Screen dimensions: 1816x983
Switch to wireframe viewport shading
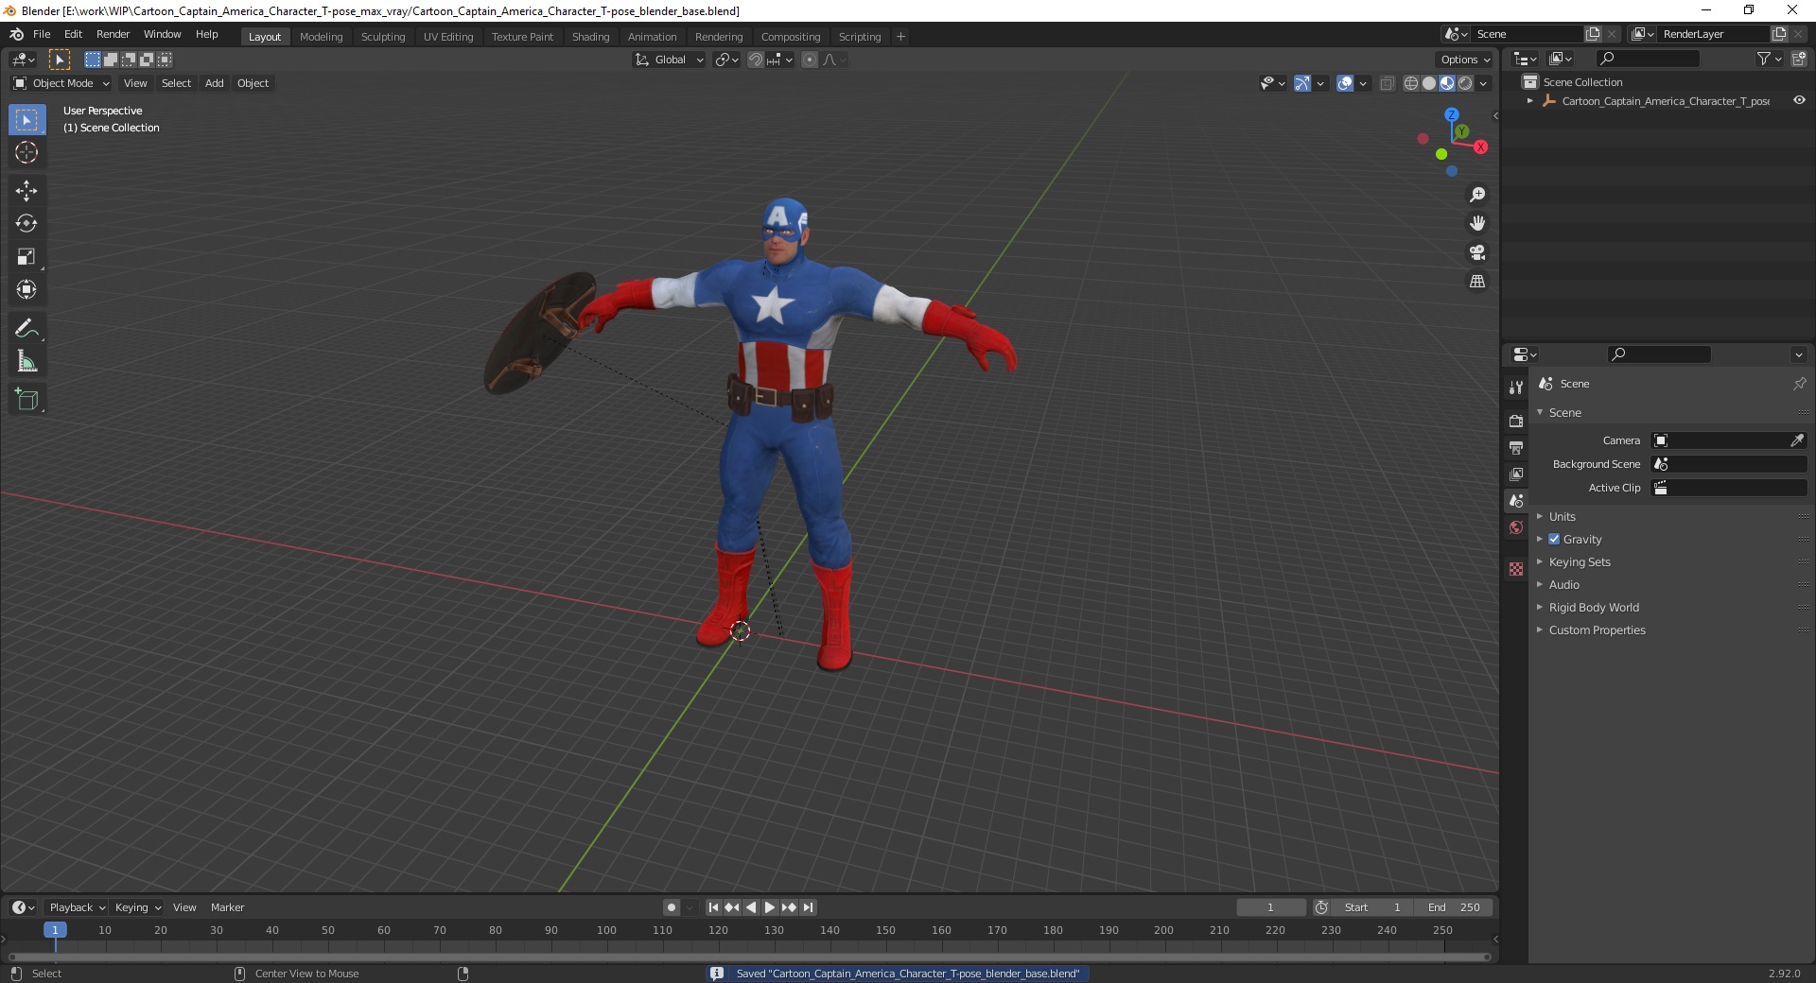1410,83
